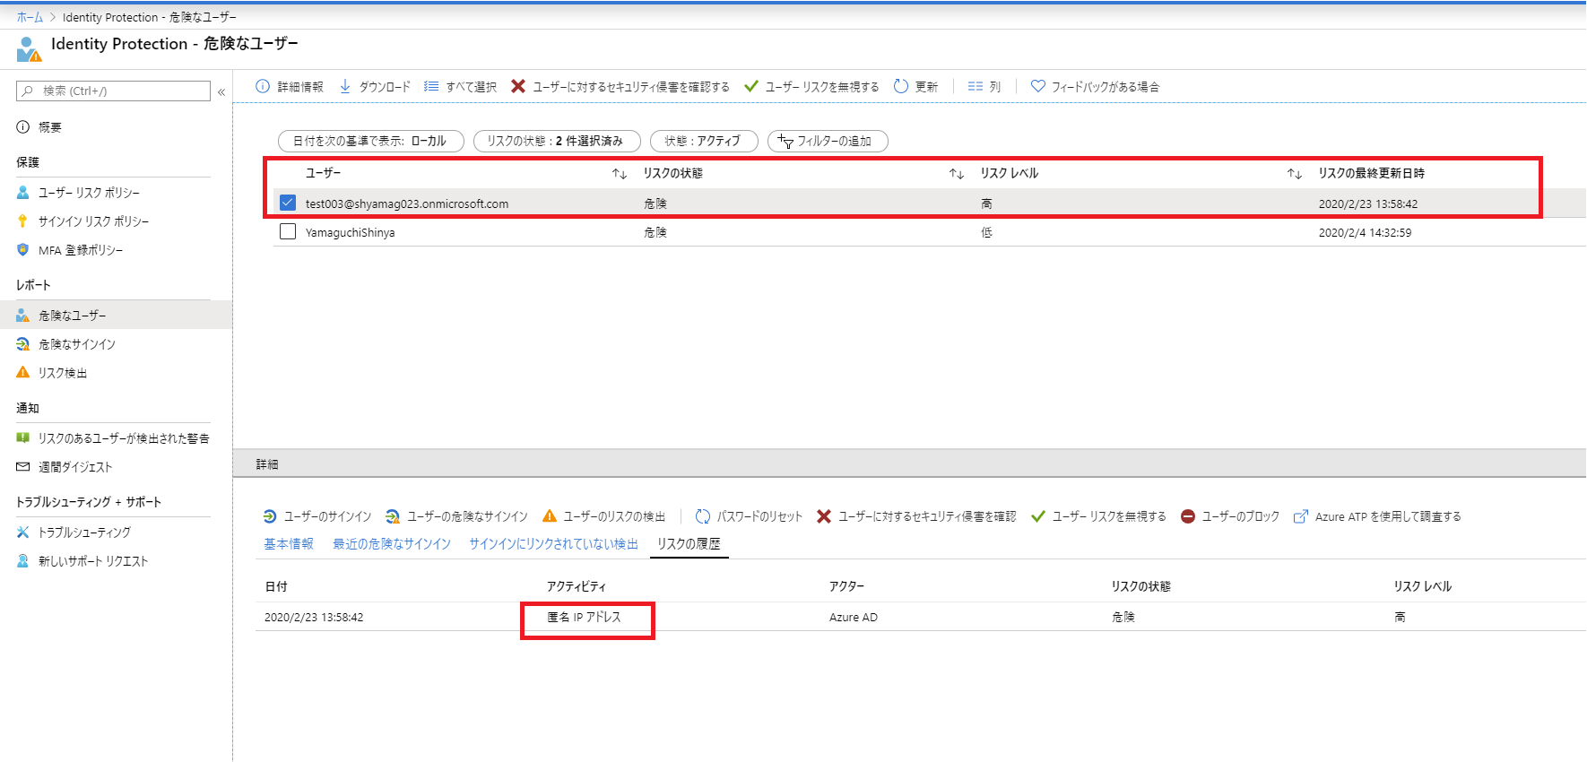
Task: Click the Azure ATP external link icon
Action: pyautogui.click(x=1301, y=516)
